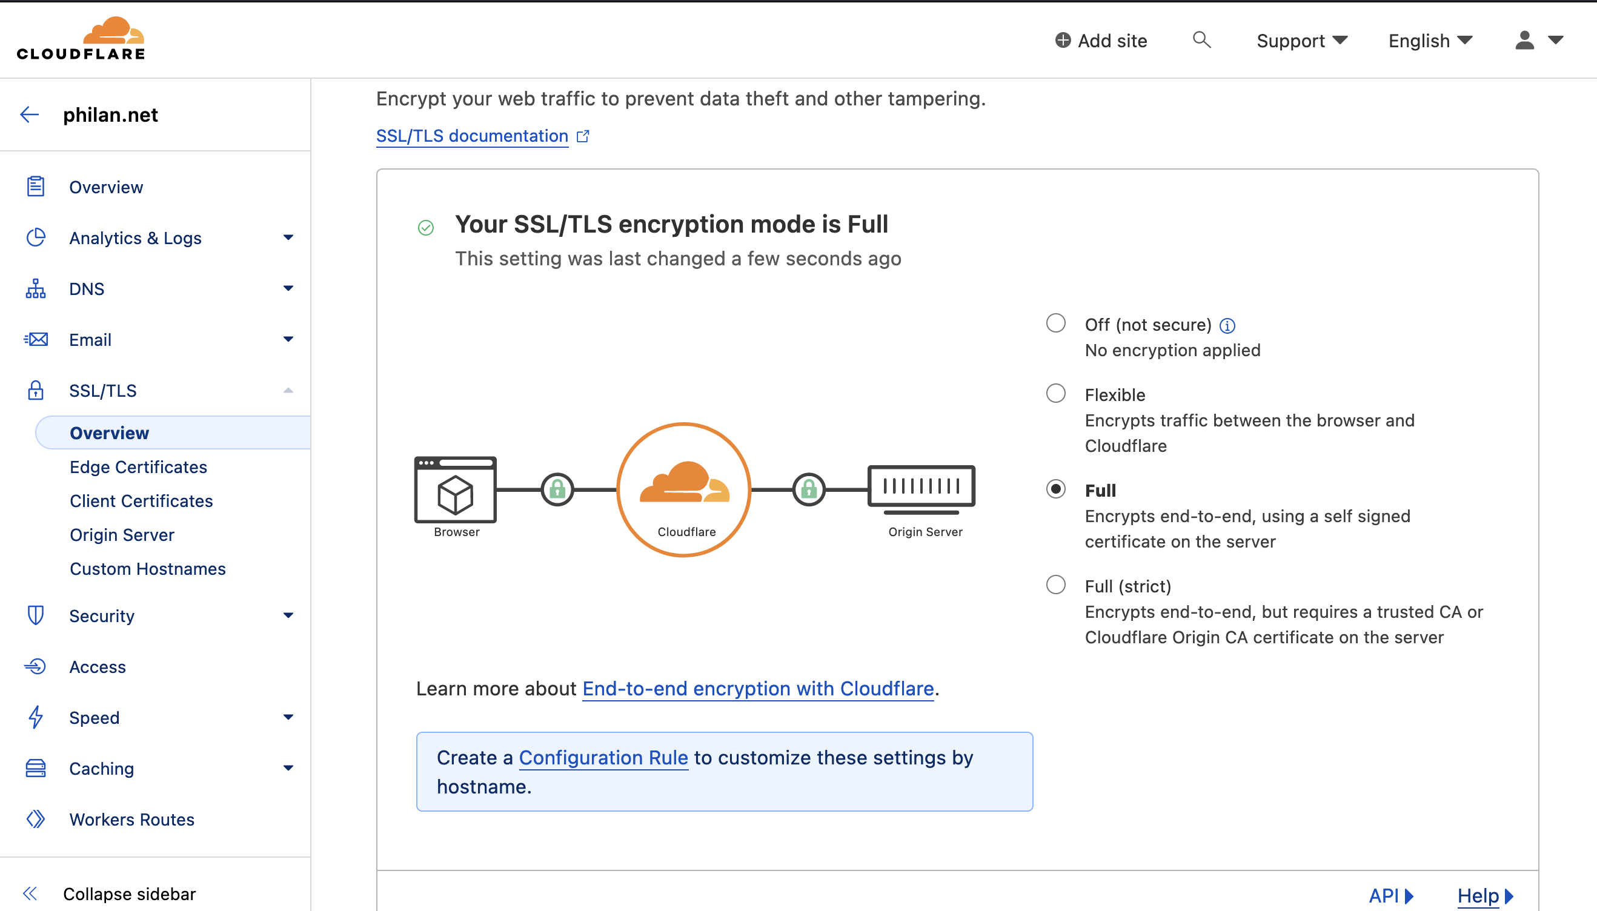Click the Cloudflare logo
Screen dimensions: 1597x911
tap(81, 39)
